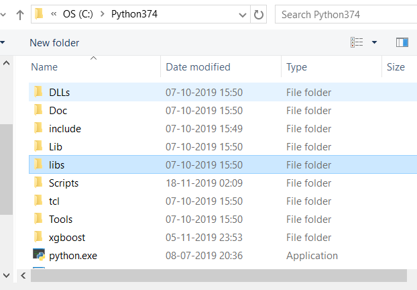The height and width of the screenshot is (290, 417).
Task: Sort by the Name column
Action: (44, 67)
